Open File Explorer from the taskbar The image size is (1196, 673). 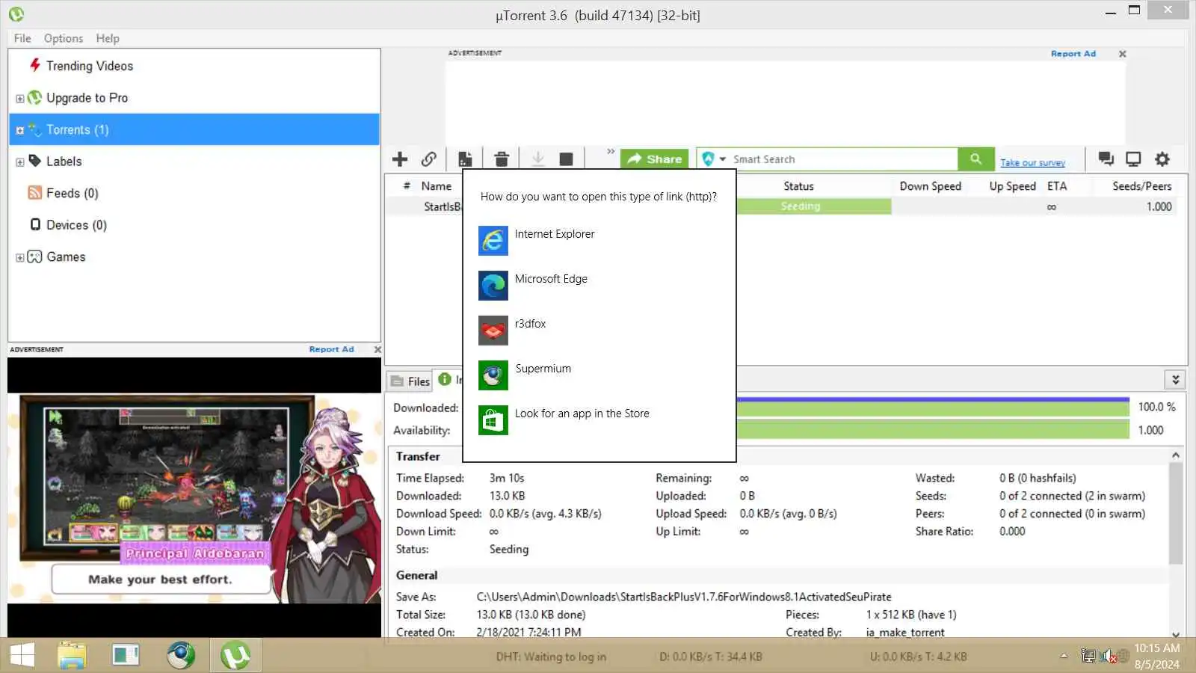click(72, 655)
